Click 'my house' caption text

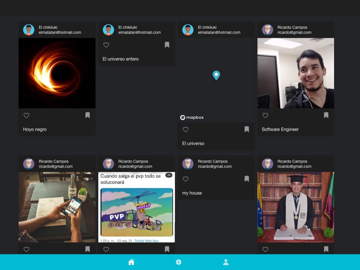point(192,193)
